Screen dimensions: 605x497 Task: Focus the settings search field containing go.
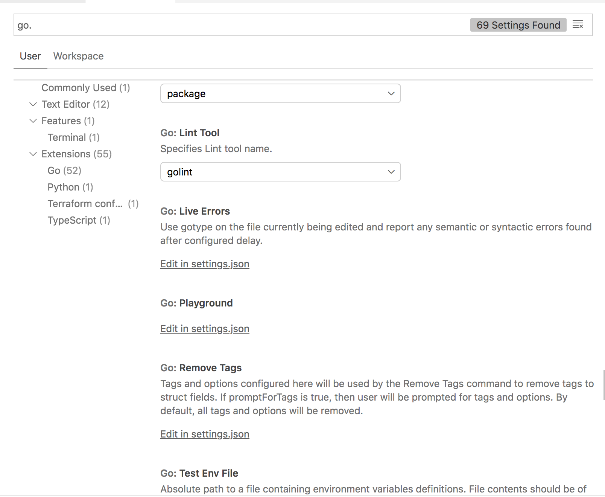241,25
